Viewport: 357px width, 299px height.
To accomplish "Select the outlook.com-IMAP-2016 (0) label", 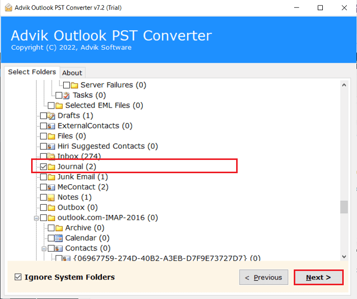I will (x=108, y=218).
